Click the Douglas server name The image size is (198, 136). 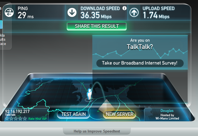pos(167,111)
